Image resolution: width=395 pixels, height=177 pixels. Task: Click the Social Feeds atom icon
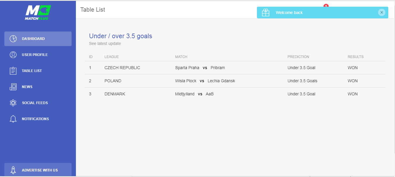(x=13, y=103)
